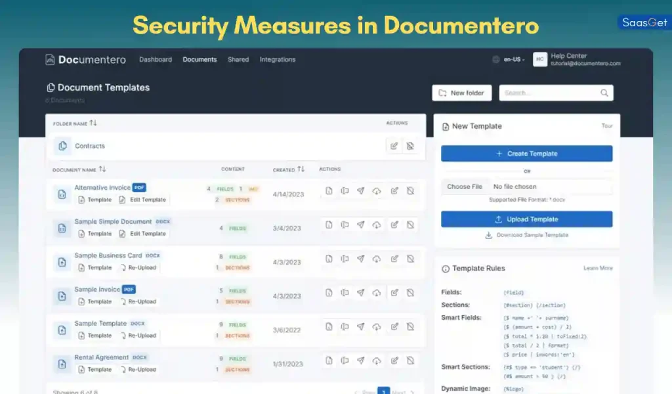The image size is (672, 394).
Task: Open the Integrations tab
Action: (278, 60)
